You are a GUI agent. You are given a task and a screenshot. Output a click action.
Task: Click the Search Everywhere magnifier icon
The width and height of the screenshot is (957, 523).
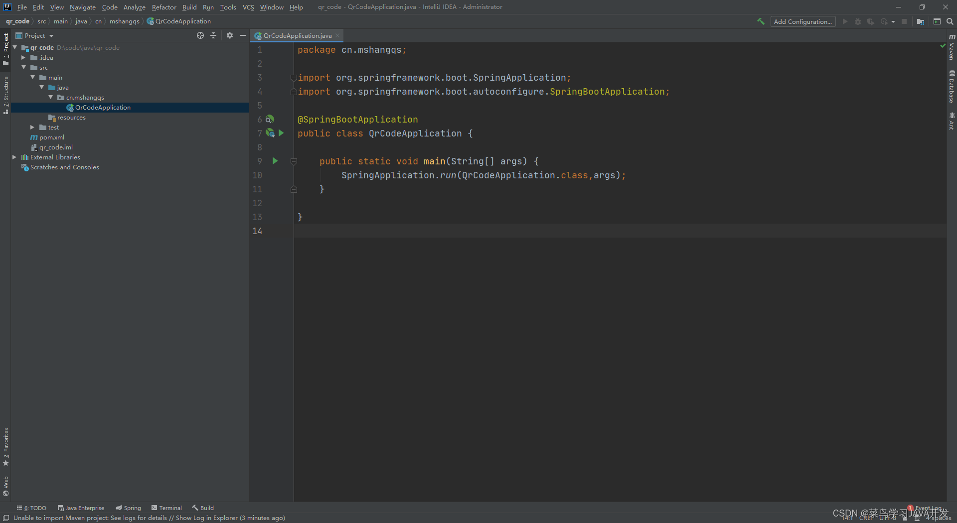[950, 21]
